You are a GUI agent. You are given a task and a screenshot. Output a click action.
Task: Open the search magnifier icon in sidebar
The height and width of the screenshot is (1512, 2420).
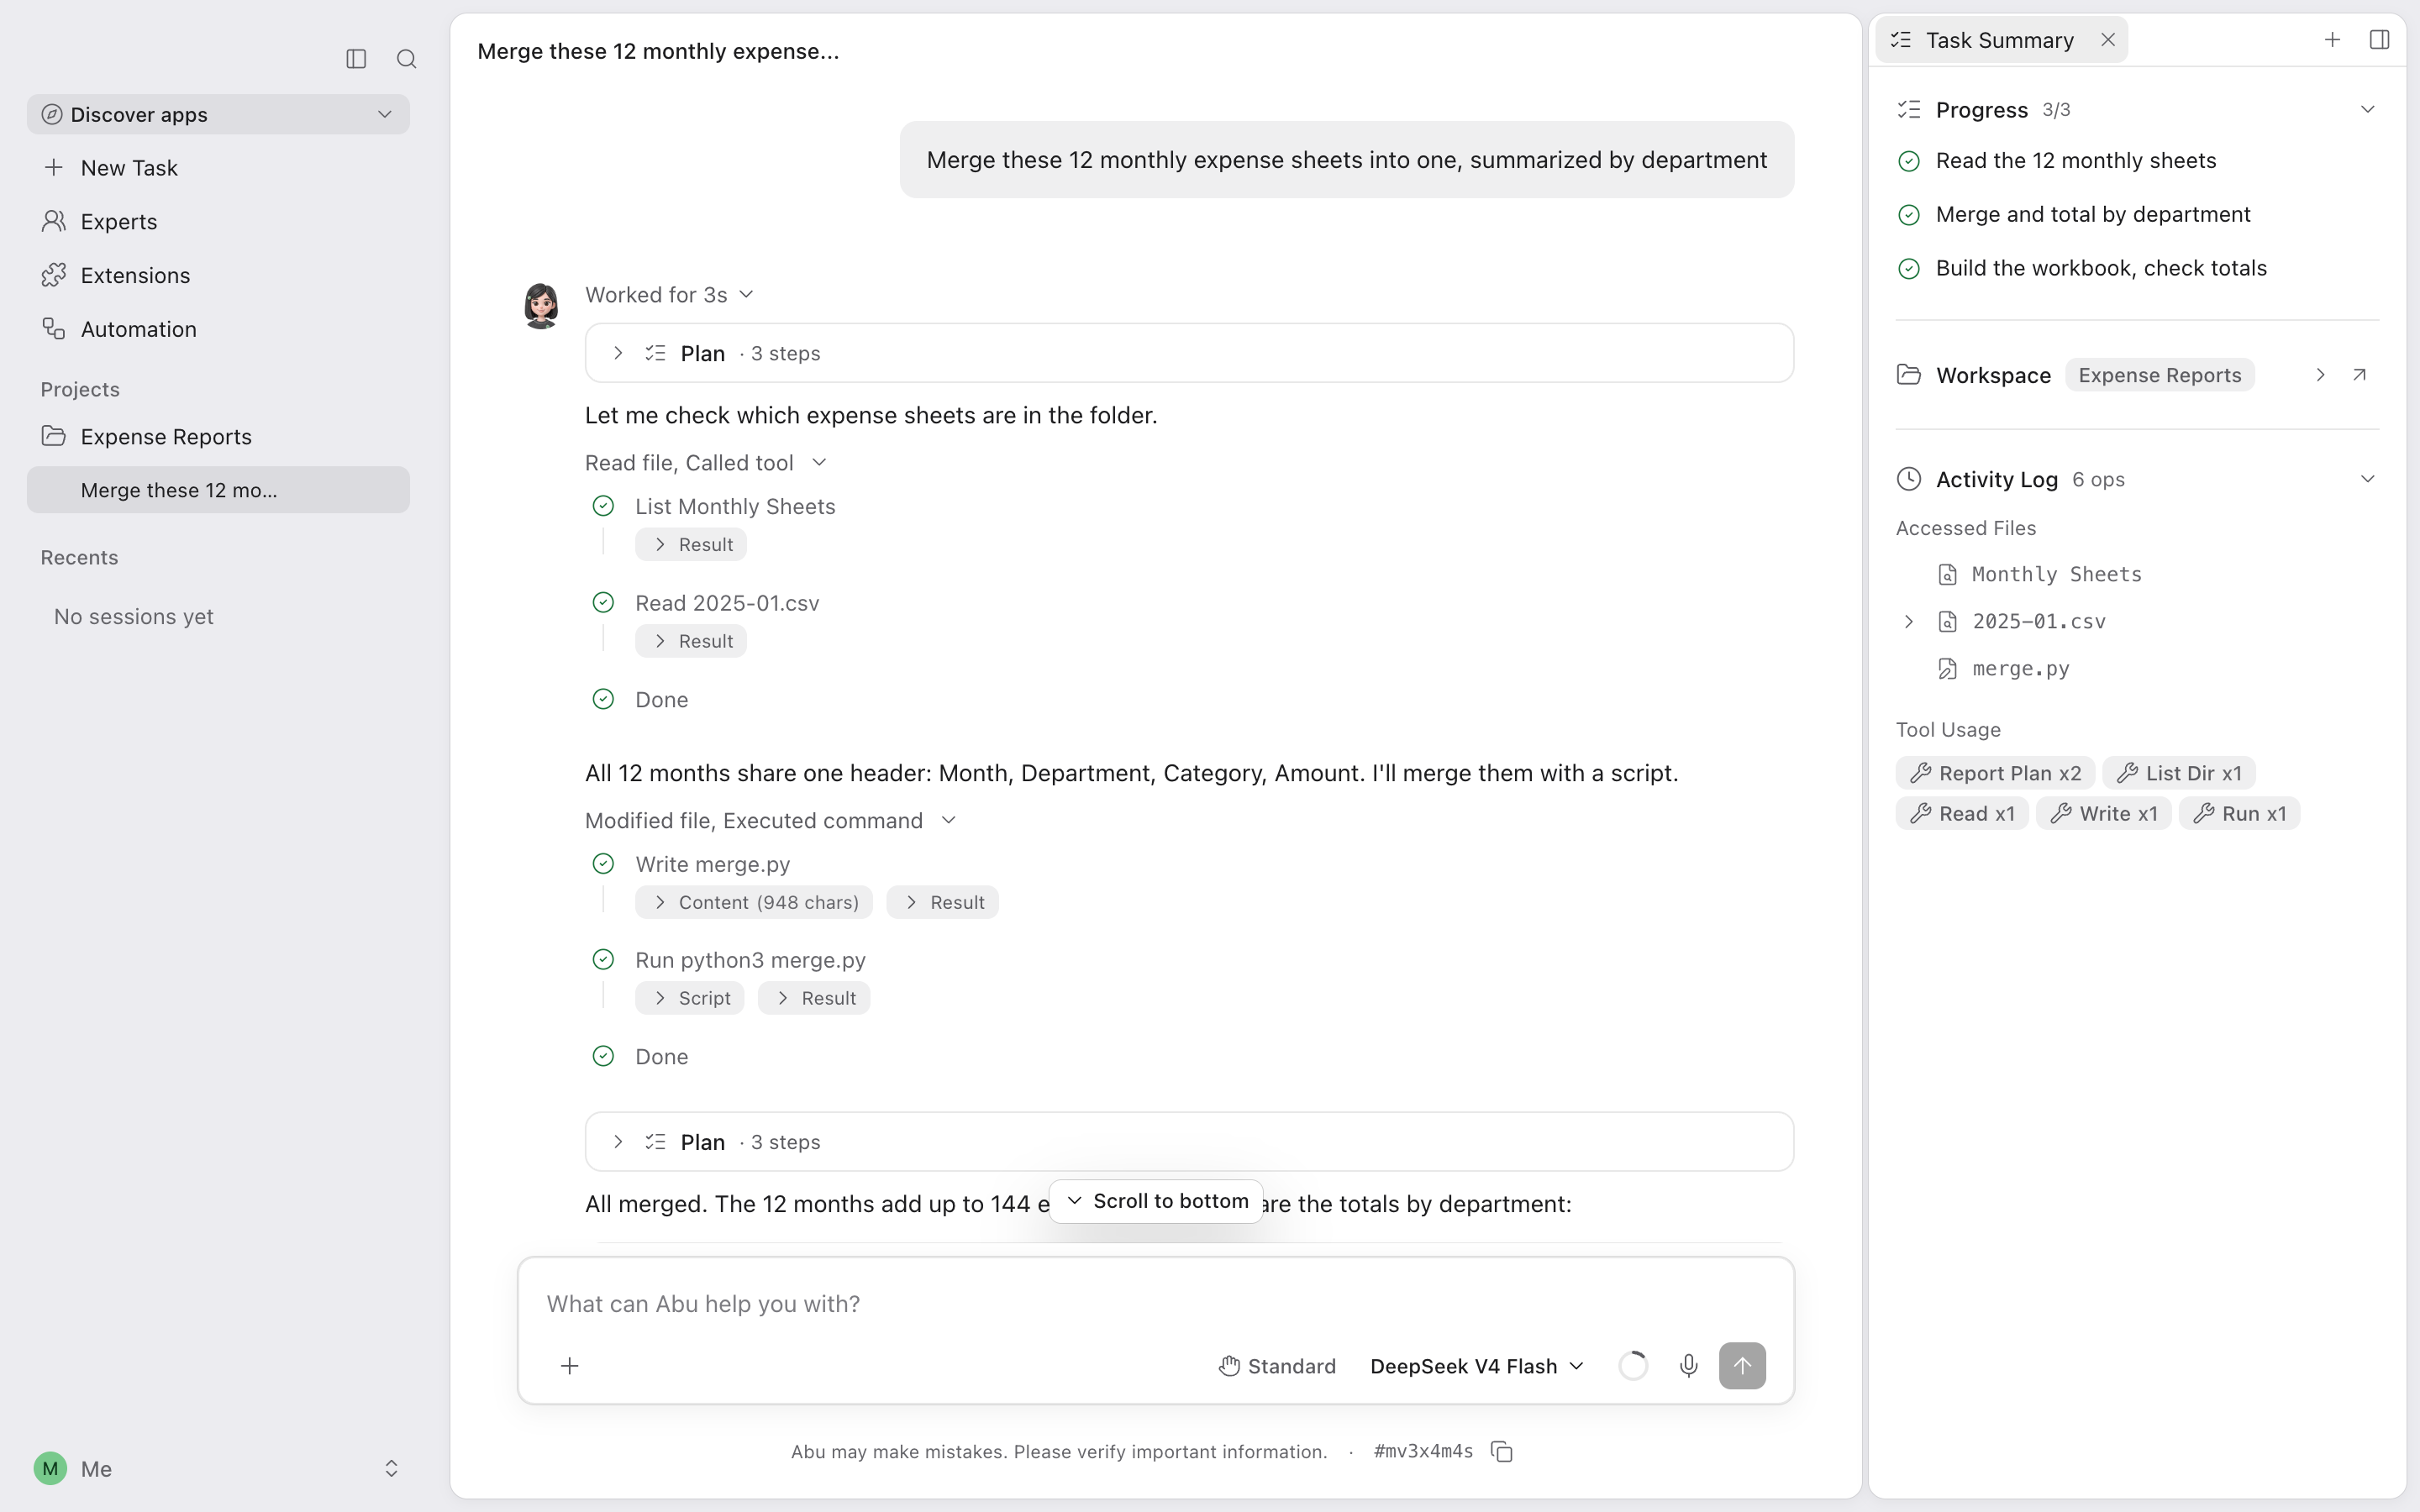[406, 59]
